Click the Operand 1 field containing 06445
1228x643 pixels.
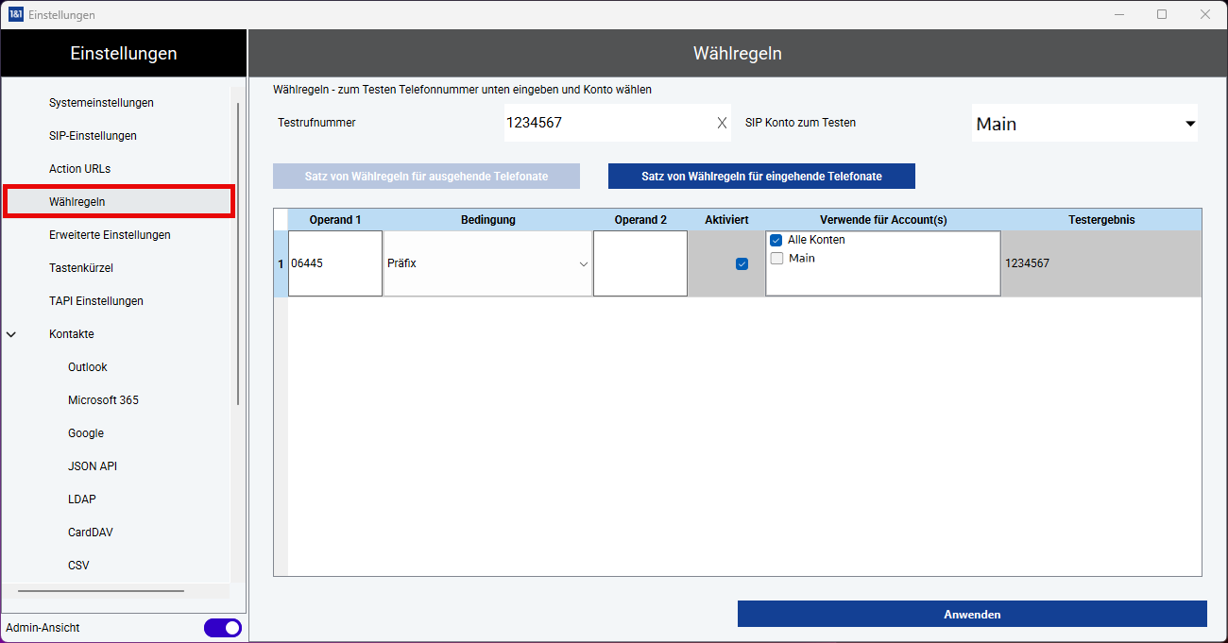[335, 264]
